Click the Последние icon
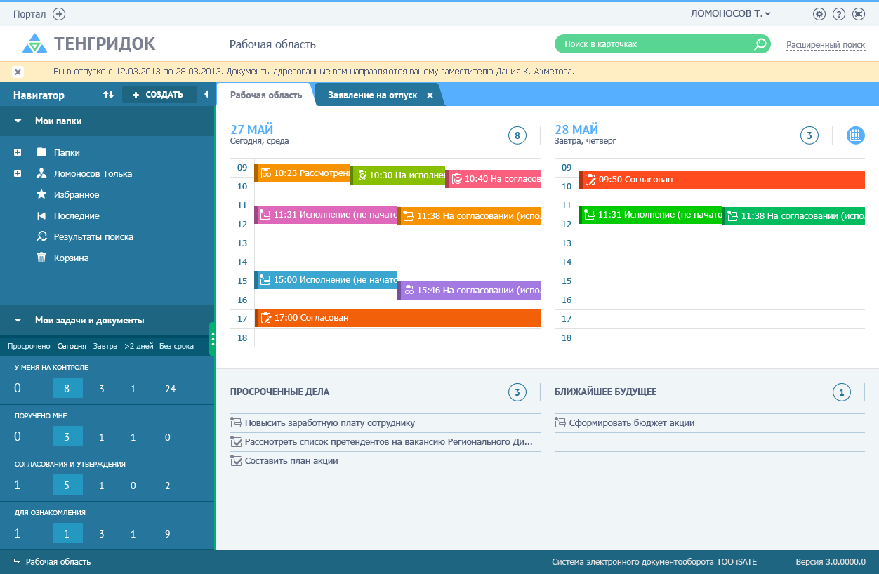Screen dimensions: 879x574 coord(41,215)
